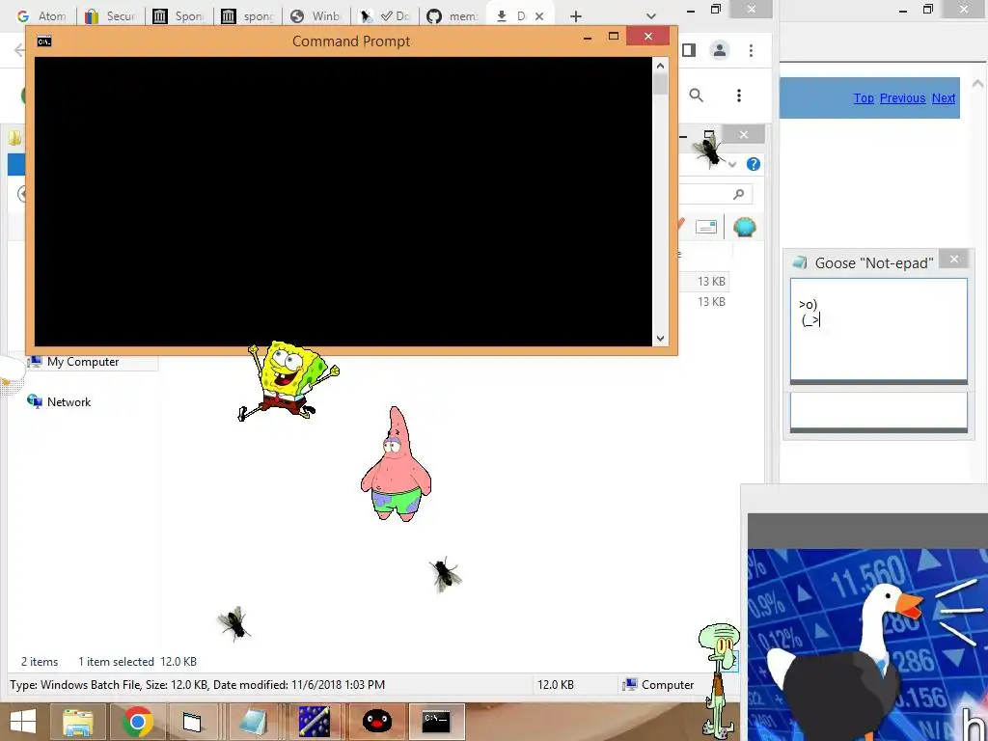Switch to the Secur Chrome tab
Screen dimensions: 988x741
(110, 16)
